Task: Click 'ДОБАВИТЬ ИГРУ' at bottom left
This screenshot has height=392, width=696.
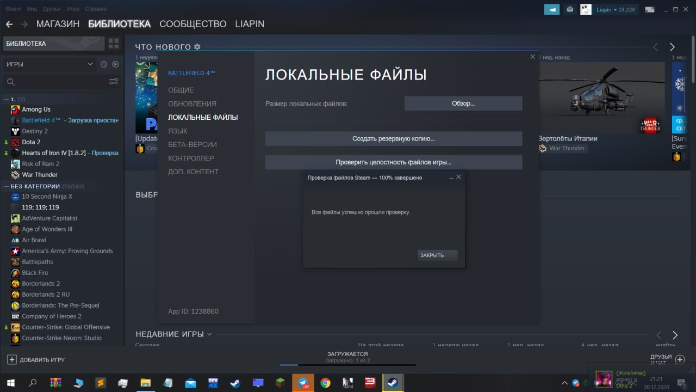Action: [x=42, y=360]
